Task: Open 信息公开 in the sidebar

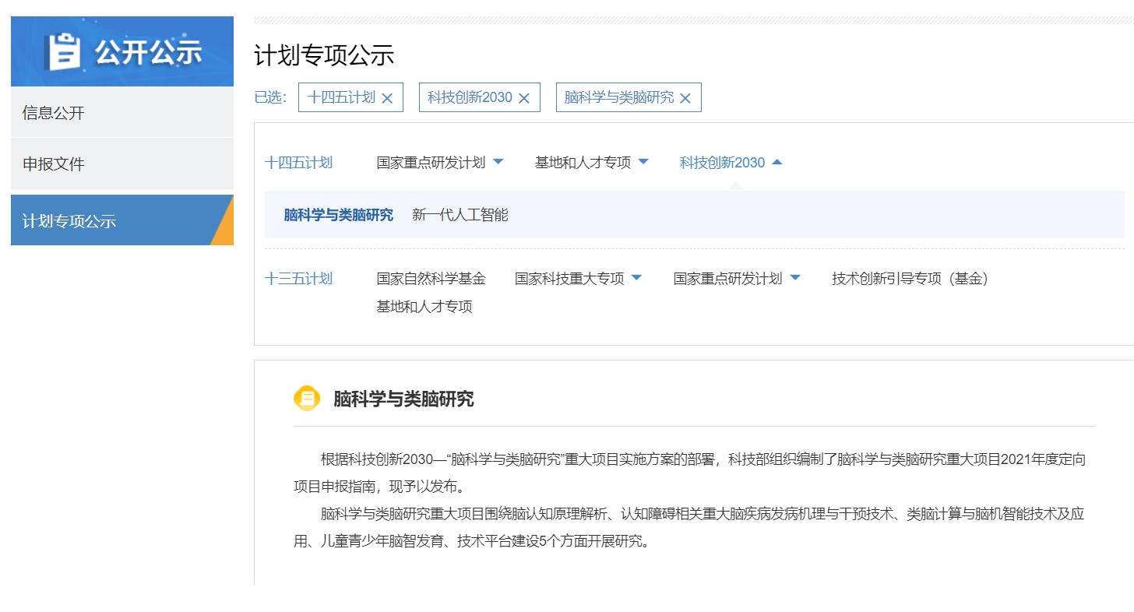Action: (54, 113)
